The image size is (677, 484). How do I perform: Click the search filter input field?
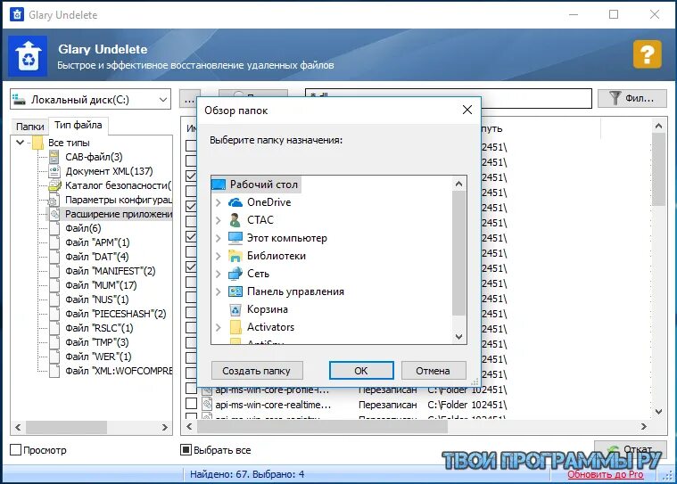(448, 99)
